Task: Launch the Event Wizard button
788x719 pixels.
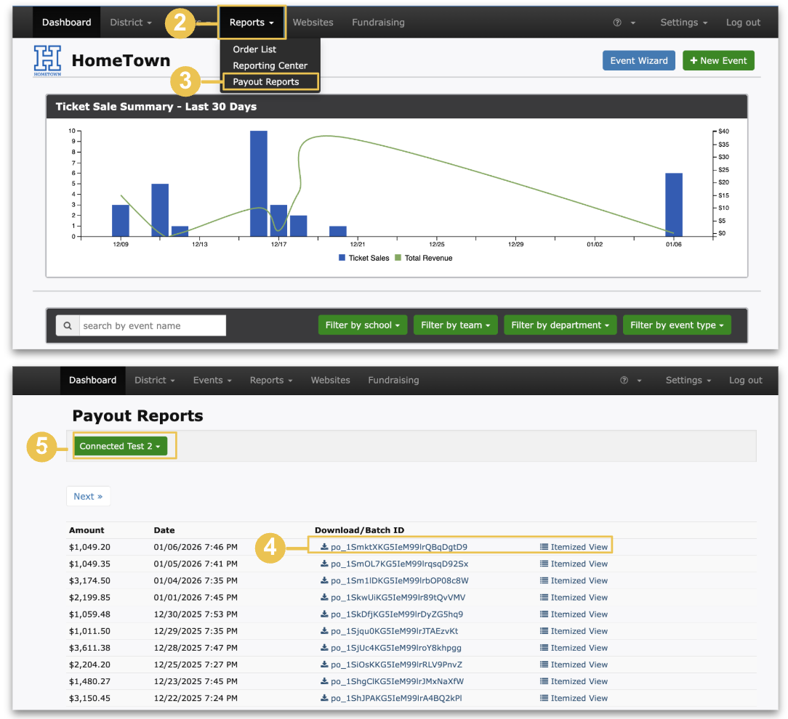Action: point(638,60)
